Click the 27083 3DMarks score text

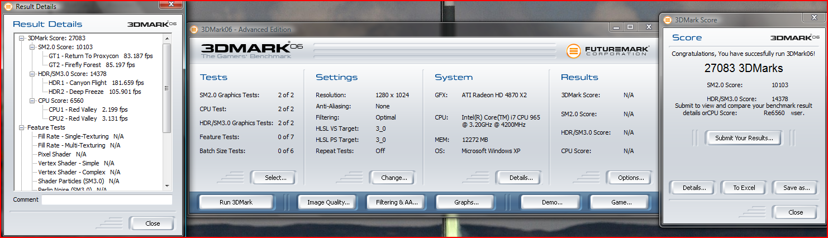[x=743, y=68]
